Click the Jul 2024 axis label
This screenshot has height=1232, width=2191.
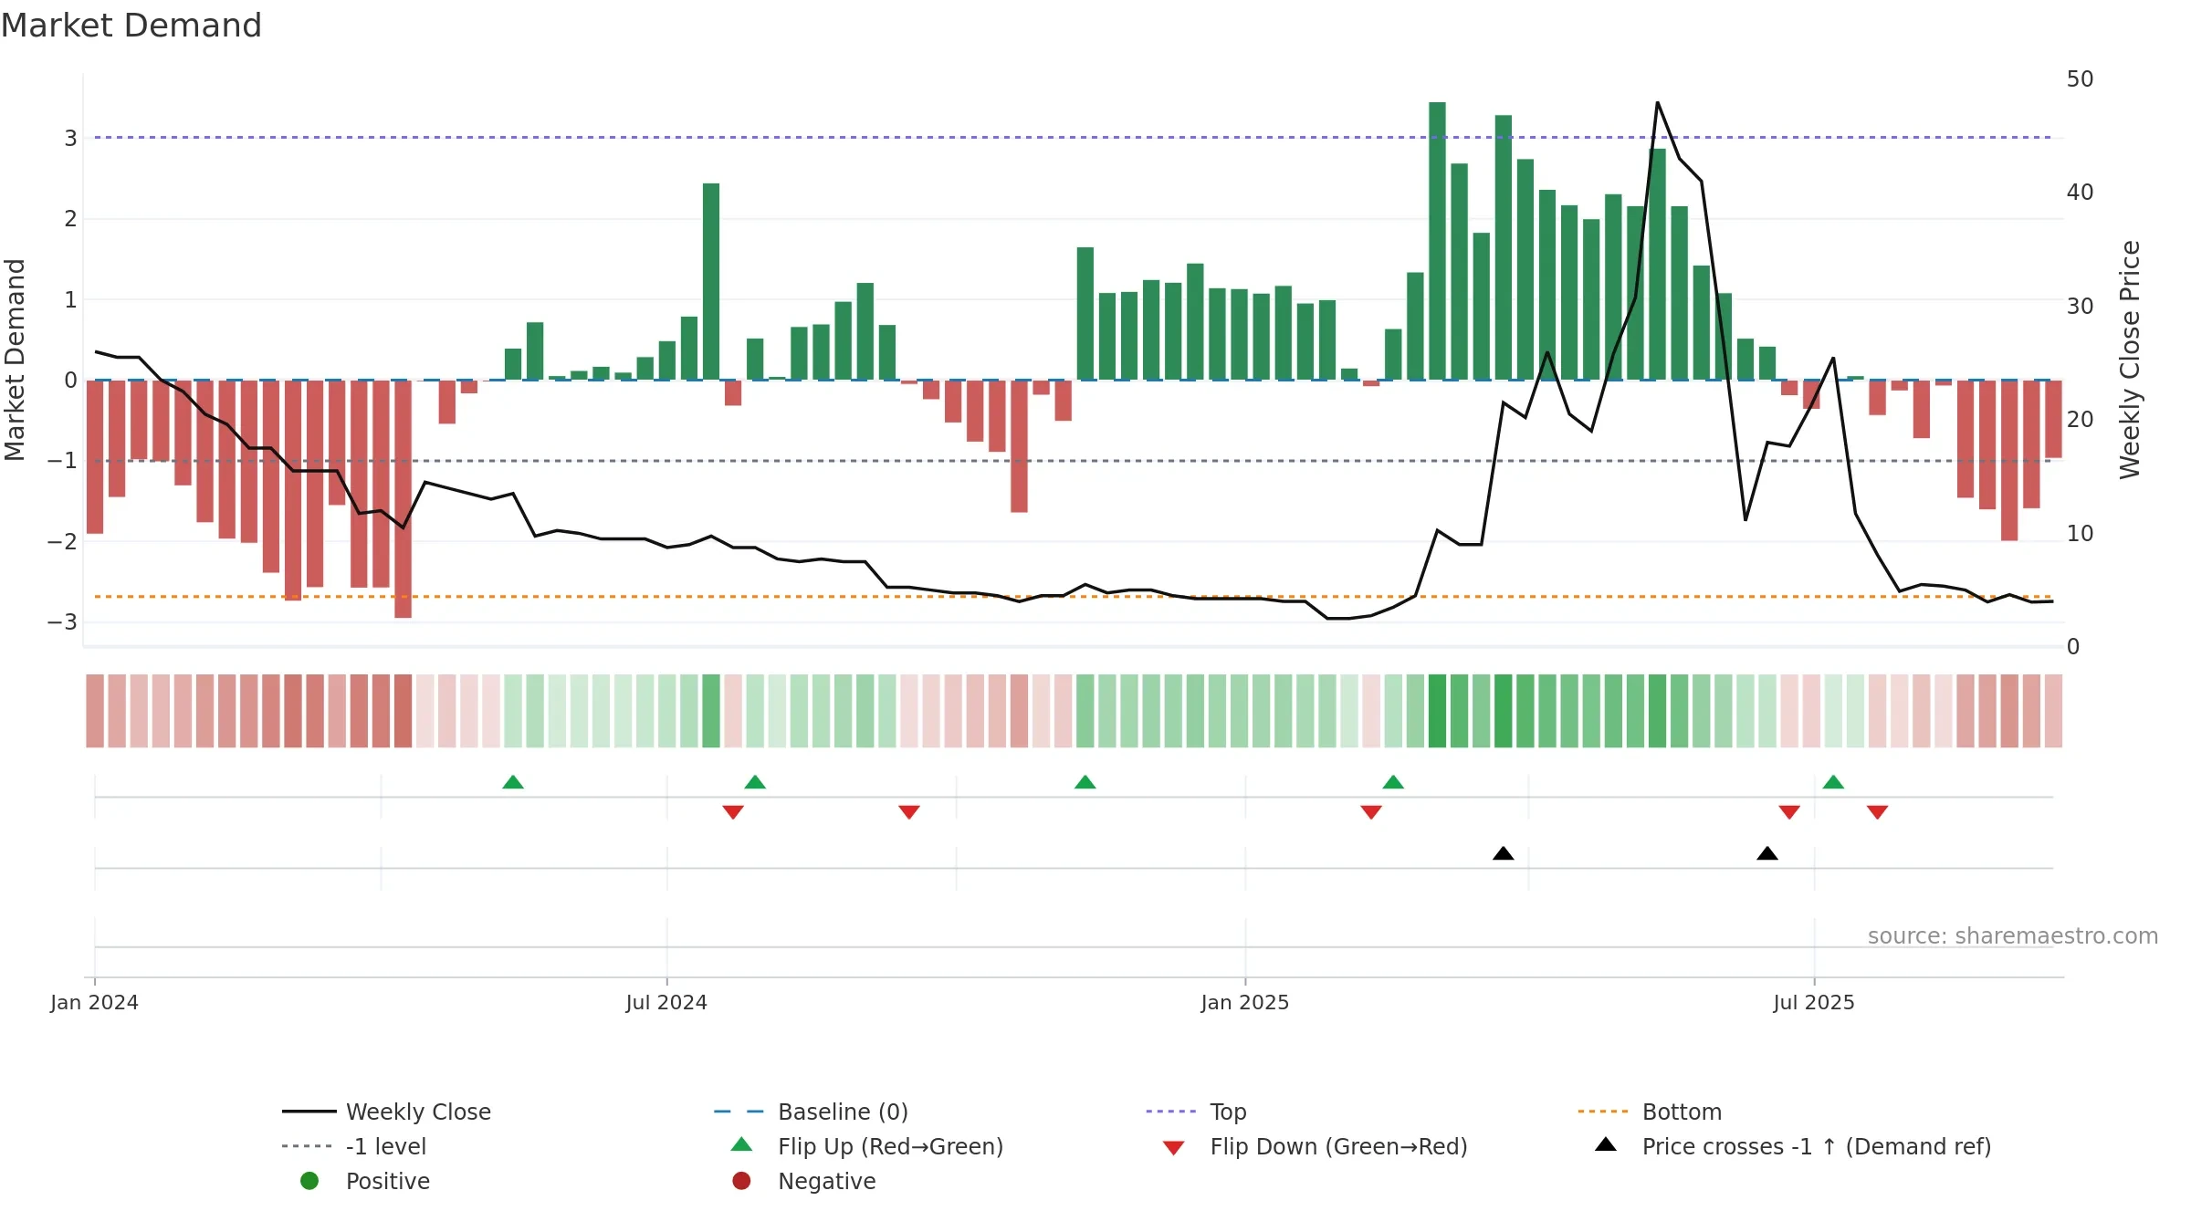[666, 1002]
